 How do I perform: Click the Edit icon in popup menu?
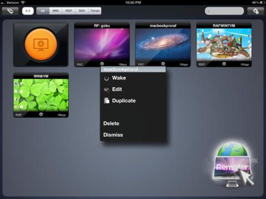(106, 90)
